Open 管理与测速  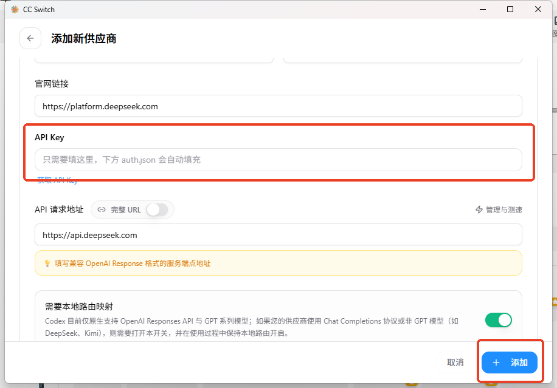(499, 210)
